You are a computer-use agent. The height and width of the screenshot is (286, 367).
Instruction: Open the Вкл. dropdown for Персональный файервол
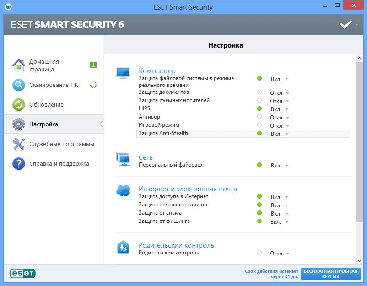tap(280, 166)
